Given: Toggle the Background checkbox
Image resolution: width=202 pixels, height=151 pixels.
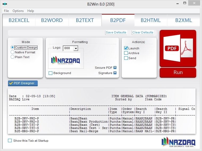Looking at the screenshot, I should pos(50,73).
